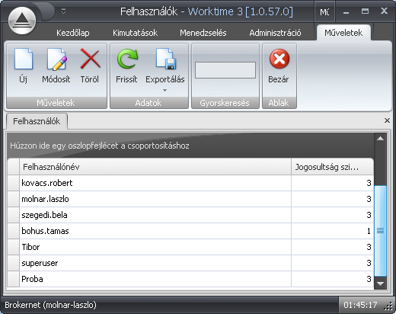Select the row indicator for superuser

click(13, 263)
